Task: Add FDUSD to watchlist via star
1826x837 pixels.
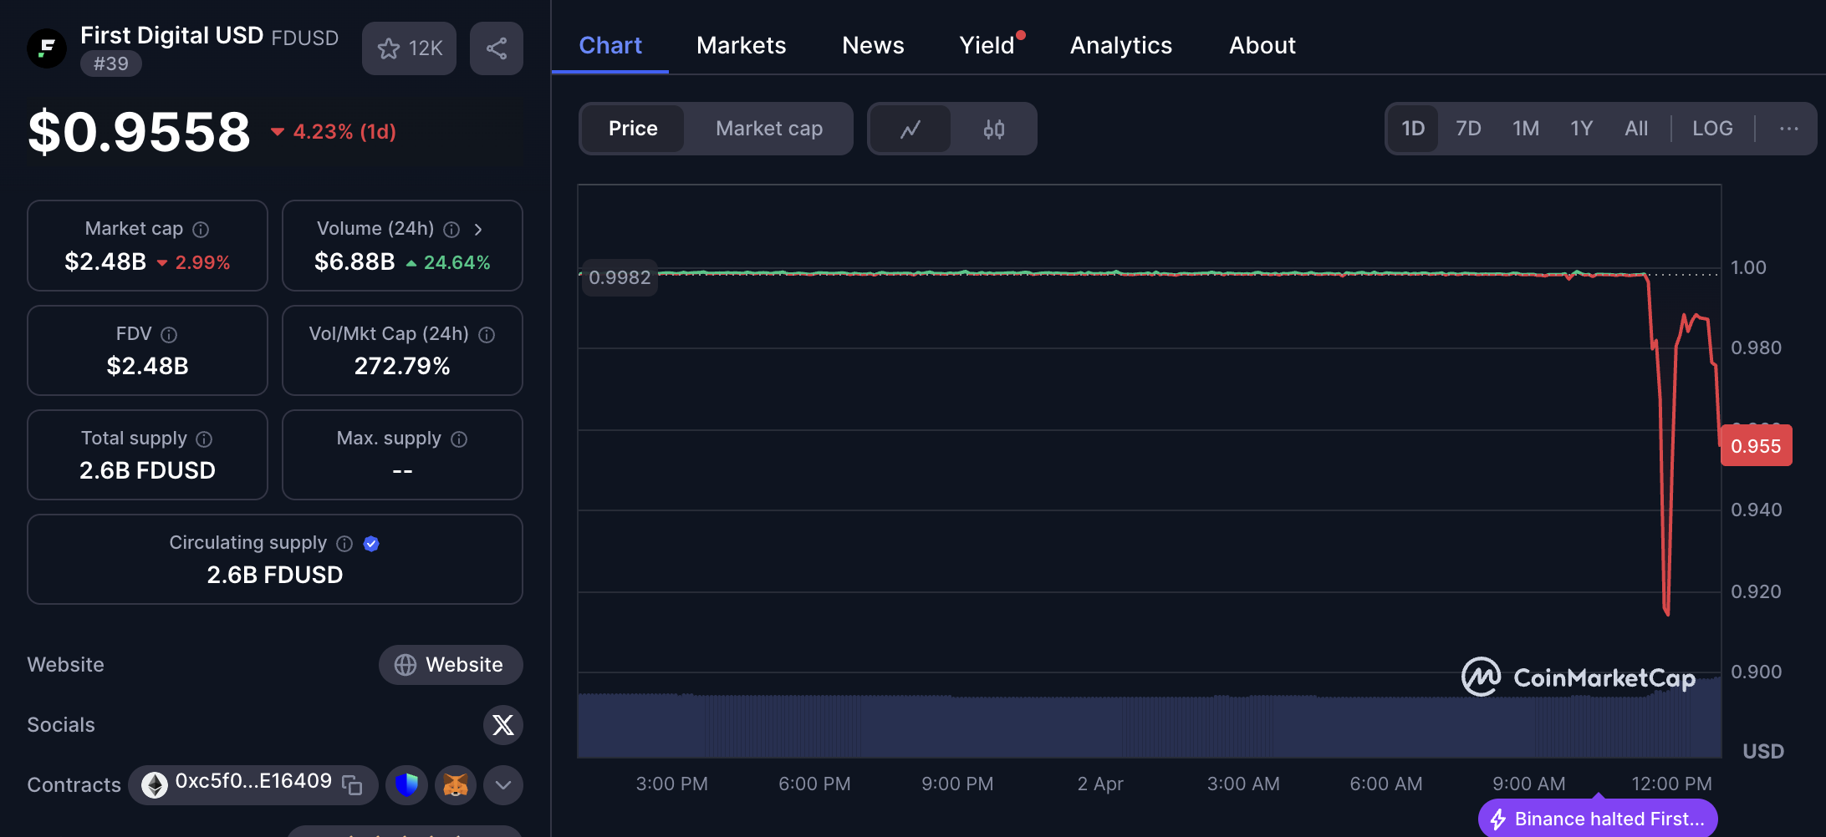Action: pos(409,48)
